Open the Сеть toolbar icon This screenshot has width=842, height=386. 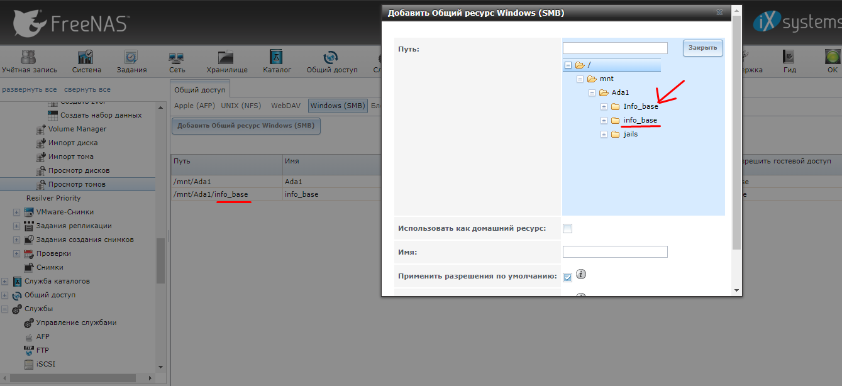pyautogui.click(x=177, y=57)
